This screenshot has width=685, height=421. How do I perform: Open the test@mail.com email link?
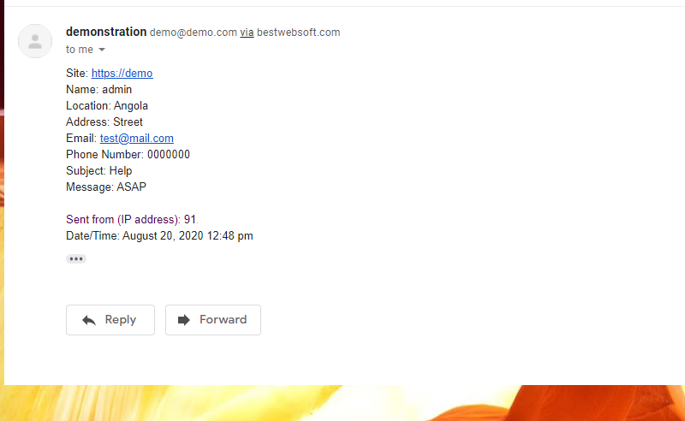click(x=137, y=139)
